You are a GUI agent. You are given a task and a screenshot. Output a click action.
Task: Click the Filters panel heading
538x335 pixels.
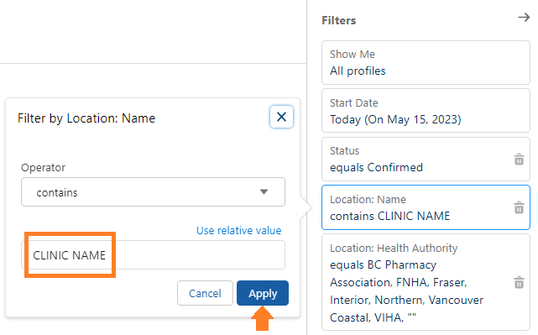click(x=338, y=21)
